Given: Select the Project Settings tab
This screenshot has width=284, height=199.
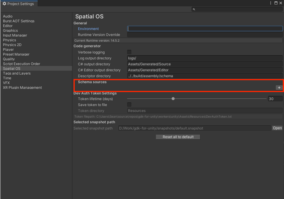Looking at the screenshot, I should point(19,4).
